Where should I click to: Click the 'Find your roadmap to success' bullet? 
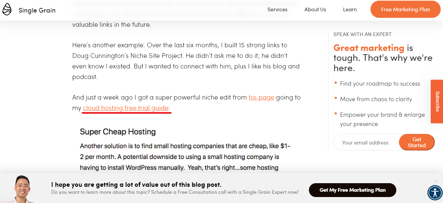coord(380,84)
